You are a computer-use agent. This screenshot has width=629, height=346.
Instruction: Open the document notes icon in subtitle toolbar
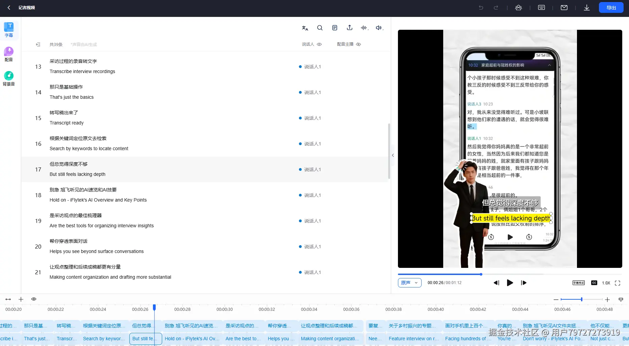335,28
